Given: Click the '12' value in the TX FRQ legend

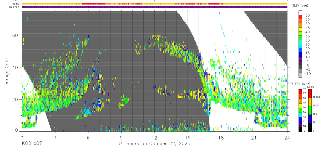Looking at the screenshot, I should pos(304,117).
